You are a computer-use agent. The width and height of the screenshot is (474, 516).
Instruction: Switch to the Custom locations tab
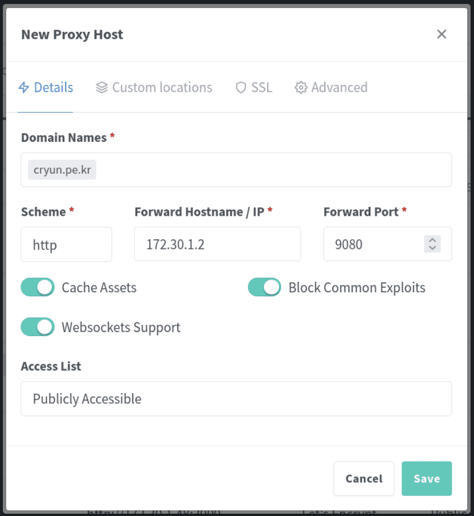154,88
